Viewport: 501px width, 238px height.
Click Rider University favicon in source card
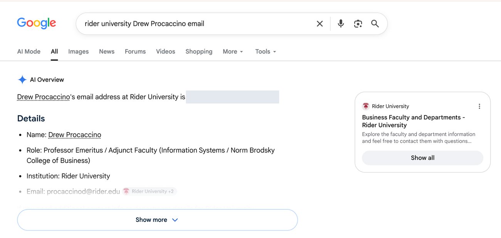tap(366, 106)
